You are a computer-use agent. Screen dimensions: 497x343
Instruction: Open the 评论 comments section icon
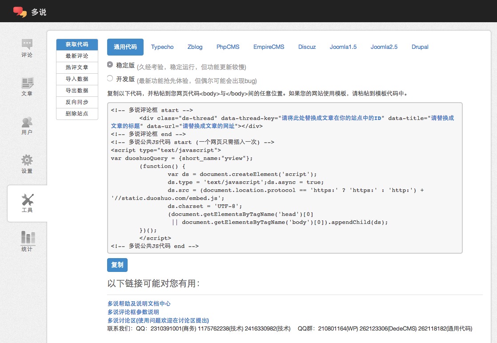(27, 44)
